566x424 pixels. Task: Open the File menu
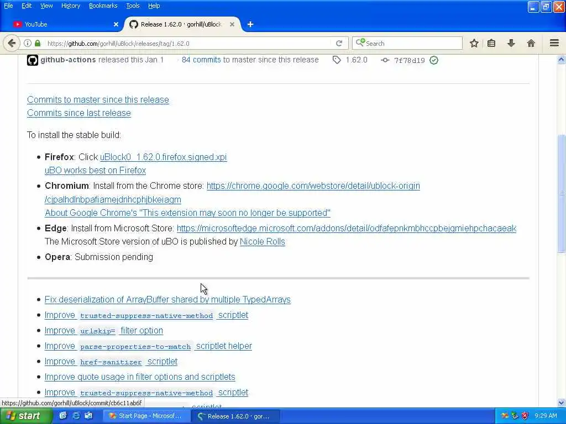click(x=8, y=6)
